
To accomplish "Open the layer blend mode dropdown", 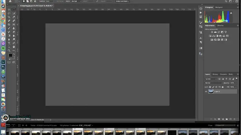I will coord(214,83).
